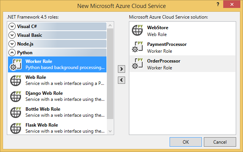The height and width of the screenshot is (152, 243).
Task: Click the Django Web Role globe icon
Action: [x=15, y=96]
